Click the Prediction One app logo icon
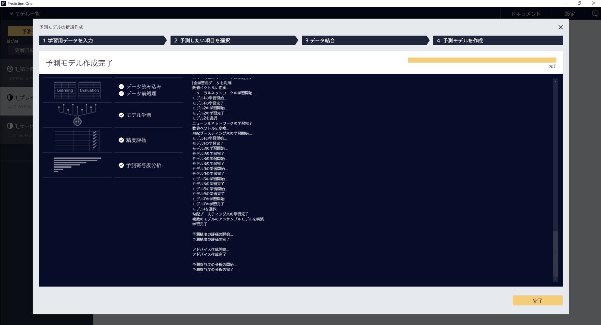 click(3, 3)
